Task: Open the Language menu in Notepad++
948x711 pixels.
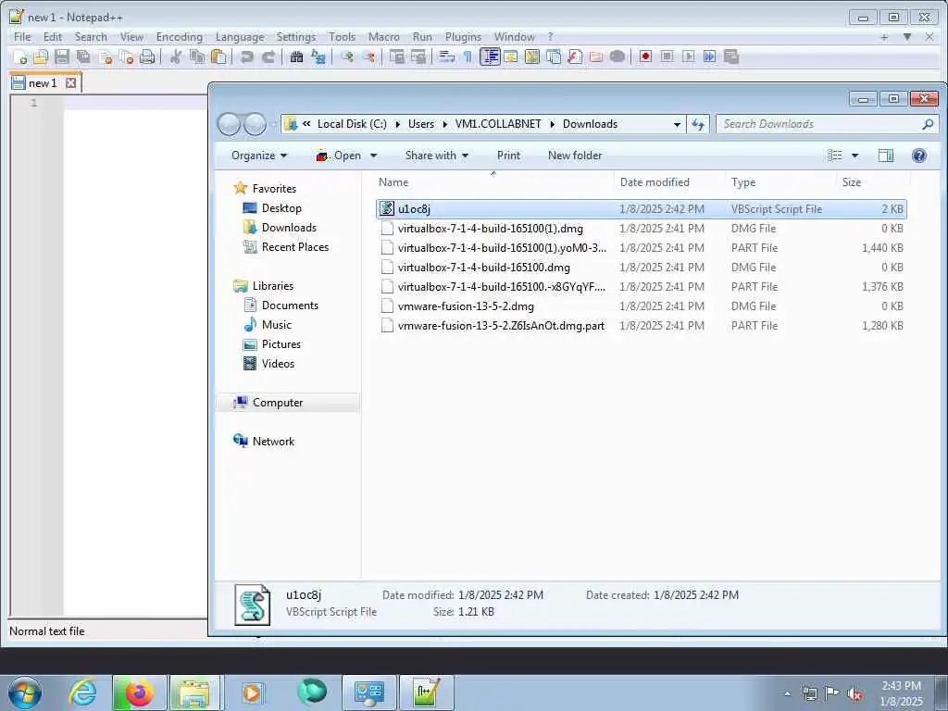Action: tap(240, 37)
